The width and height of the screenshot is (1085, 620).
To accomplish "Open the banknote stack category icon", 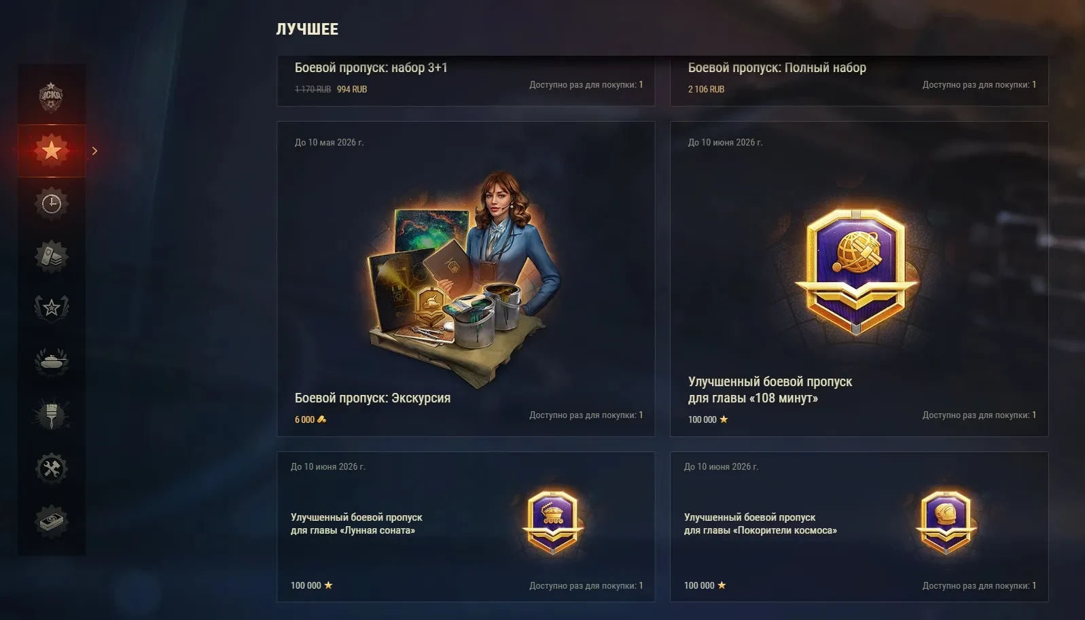I will coord(52,521).
